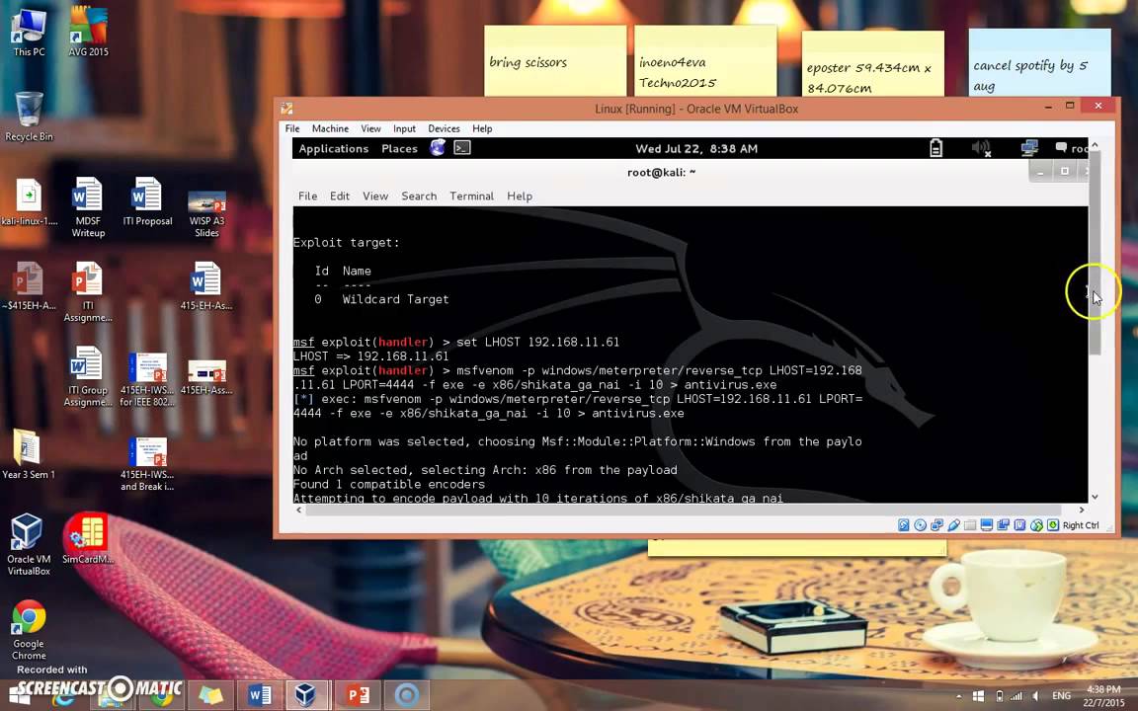Click the horizontal scrollbar left arrow of VM

point(299,510)
